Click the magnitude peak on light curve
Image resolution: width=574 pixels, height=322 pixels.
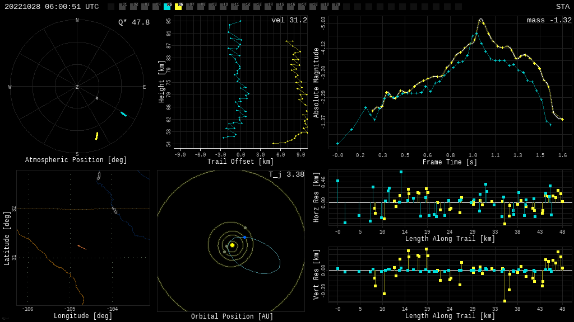pos(480,20)
